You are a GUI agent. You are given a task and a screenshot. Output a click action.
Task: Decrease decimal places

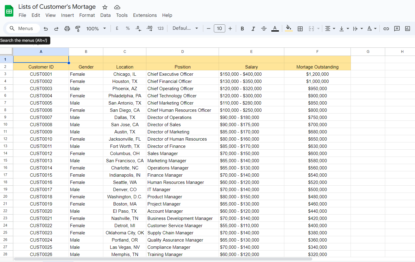(x=139, y=28)
